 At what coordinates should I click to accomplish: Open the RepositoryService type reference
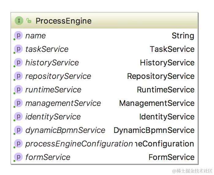click(161, 76)
